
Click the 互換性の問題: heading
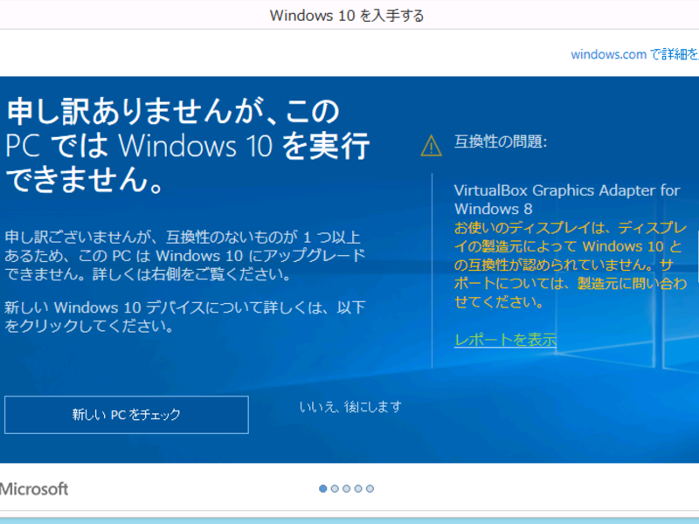(x=500, y=141)
